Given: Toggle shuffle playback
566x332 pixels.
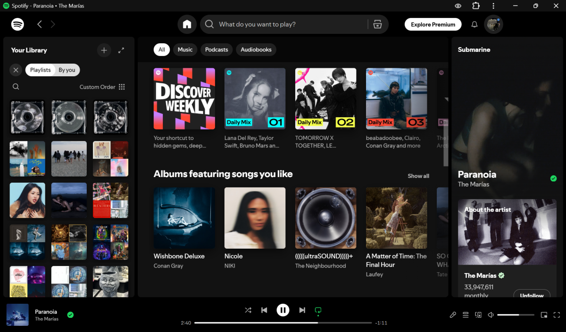Looking at the screenshot, I should (x=248, y=310).
